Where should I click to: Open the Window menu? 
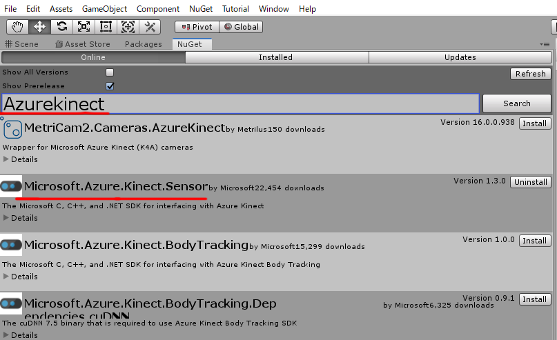click(273, 9)
